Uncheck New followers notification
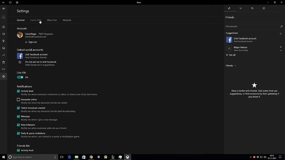The height and width of the screenshot is (160, 285). (x=18, y=125)
